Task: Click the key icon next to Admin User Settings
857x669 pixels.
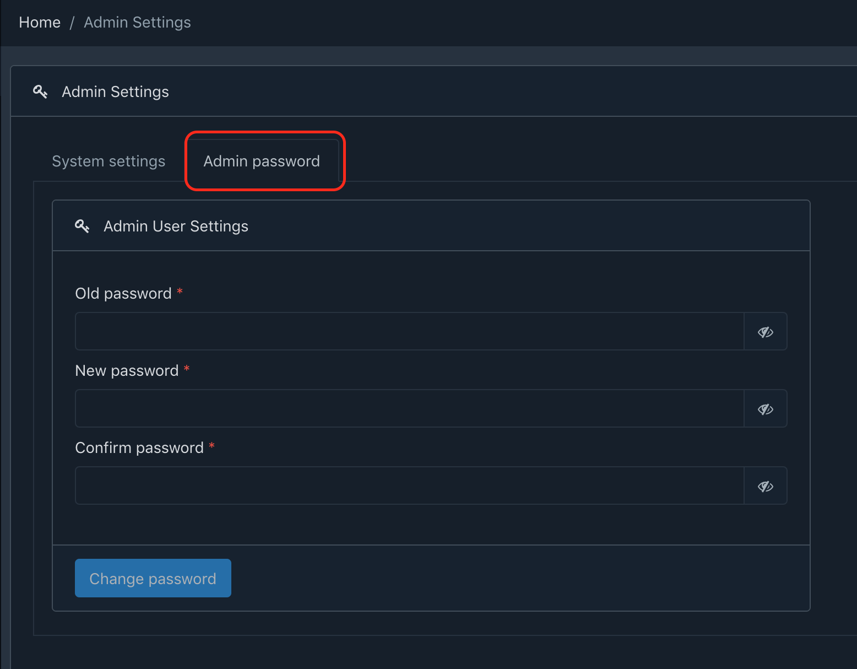Action: (x=82, y=226)
